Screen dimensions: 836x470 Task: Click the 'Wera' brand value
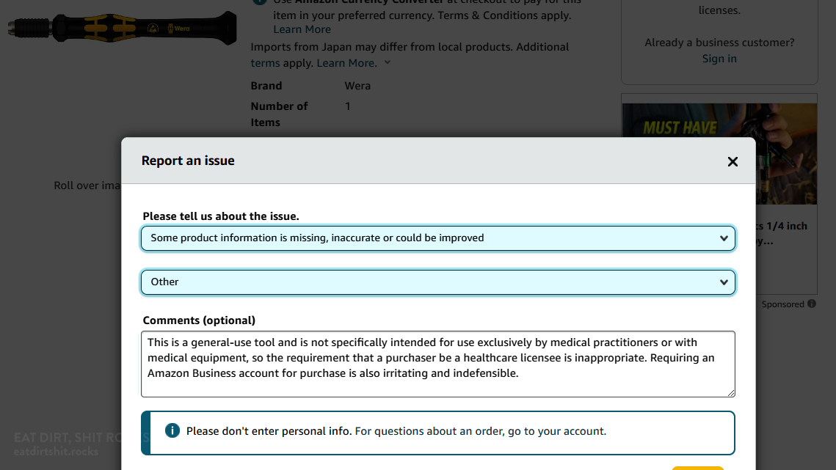click(x=357, y=86)
